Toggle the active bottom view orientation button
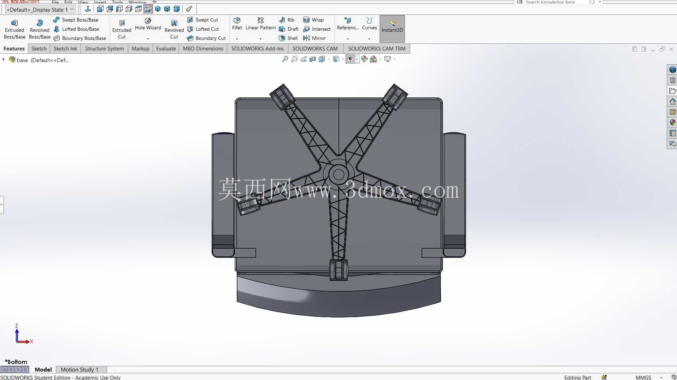Screen dimensions: 677x380 click(x=148, y=9)
